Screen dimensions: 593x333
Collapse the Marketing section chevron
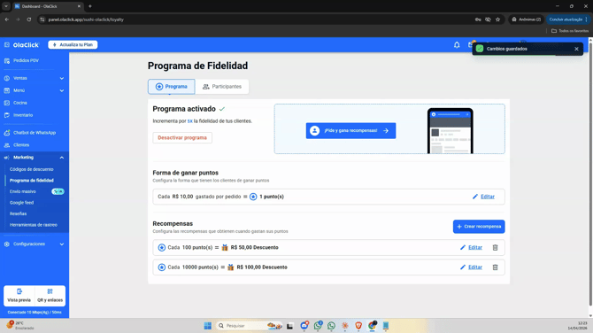(x=62, y=158)
